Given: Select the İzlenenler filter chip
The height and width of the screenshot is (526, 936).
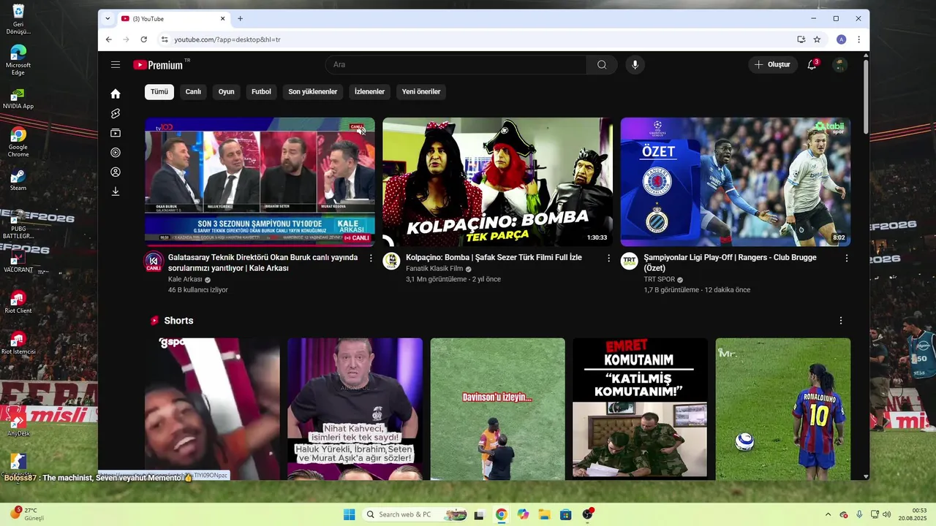Looking at the screenshot, I should (x=369, y=92).
